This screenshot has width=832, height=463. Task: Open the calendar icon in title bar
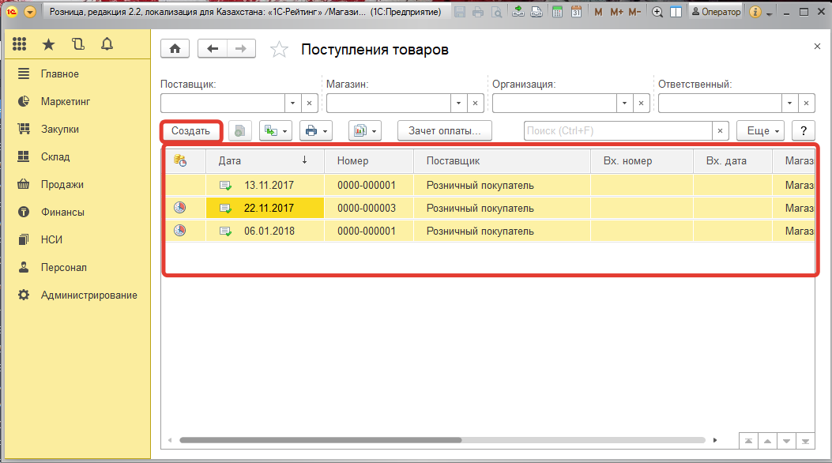(x=577, y=12)
